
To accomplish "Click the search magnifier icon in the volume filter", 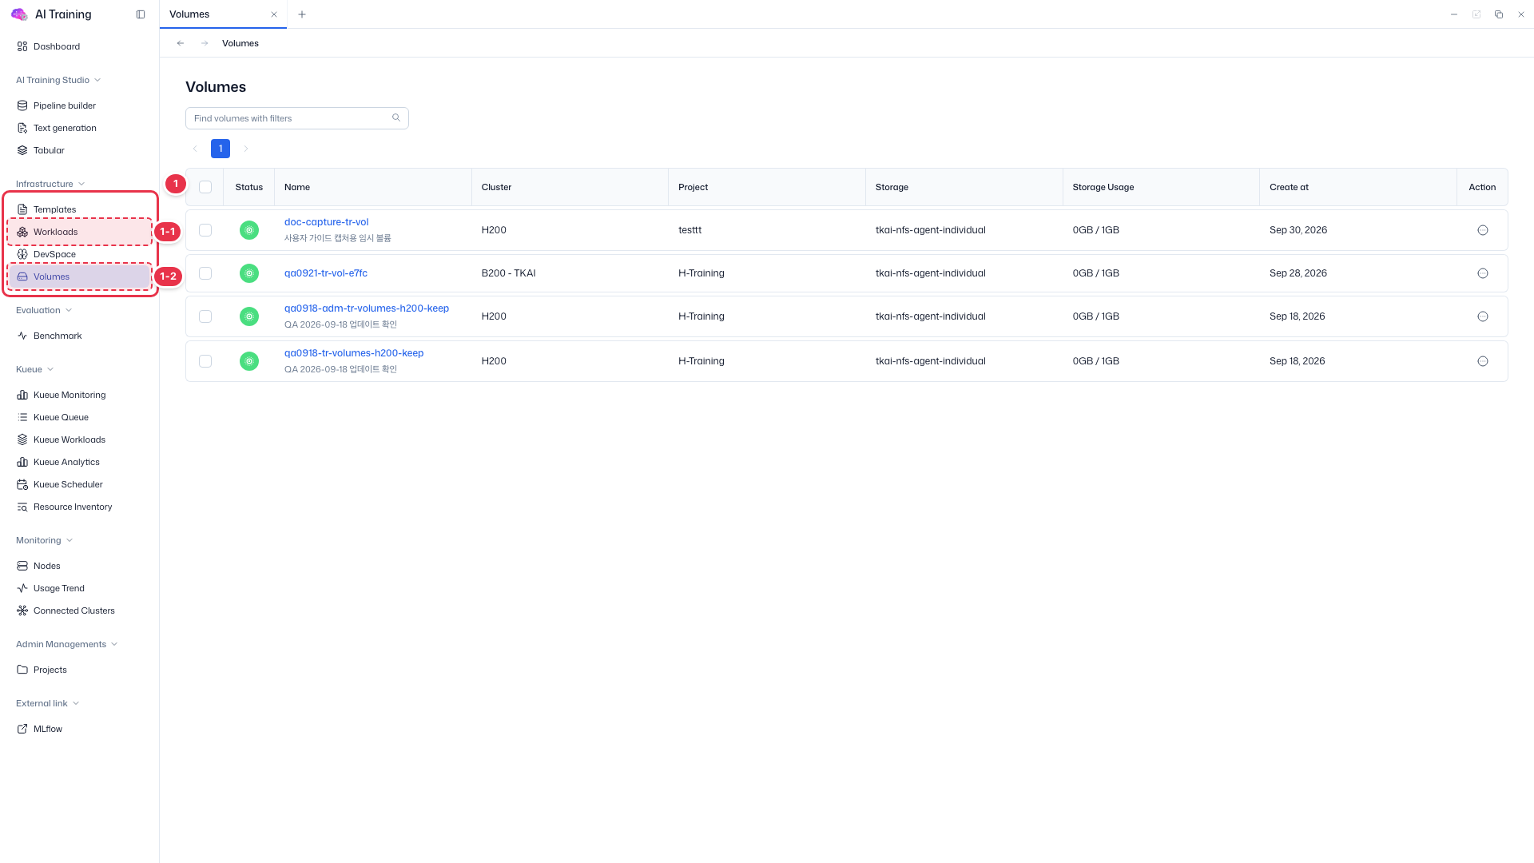I will (396, 117).
